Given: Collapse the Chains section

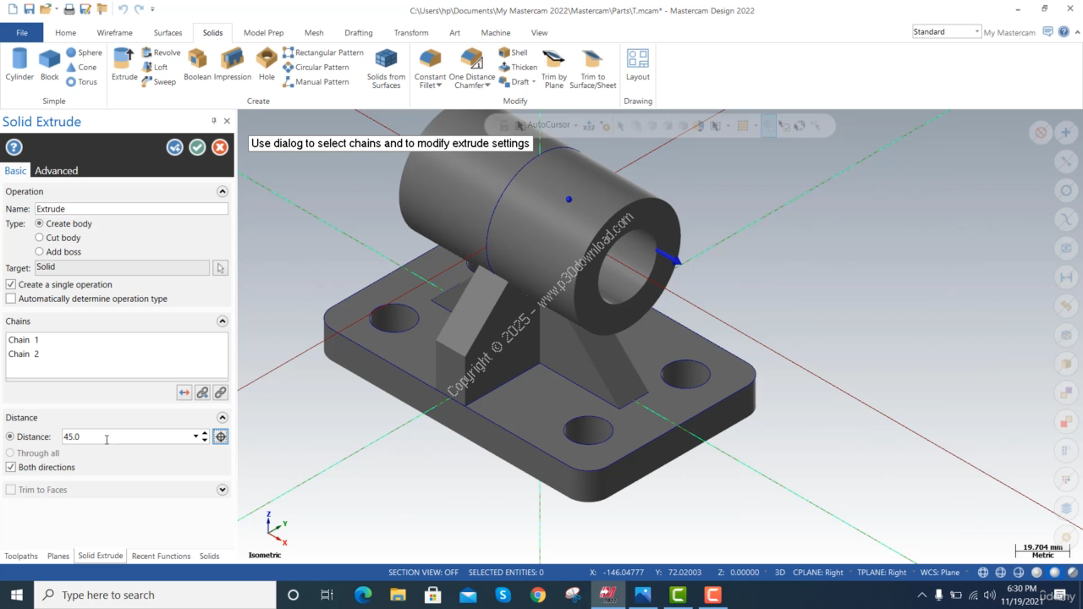Looking at the screenshot, I should tap(223, 321).
